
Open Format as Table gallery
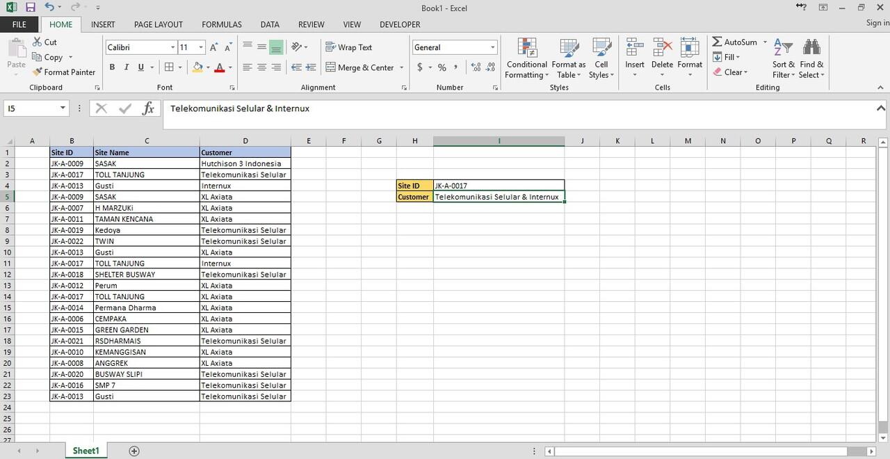pyautogui.click(x=569, y=58)
